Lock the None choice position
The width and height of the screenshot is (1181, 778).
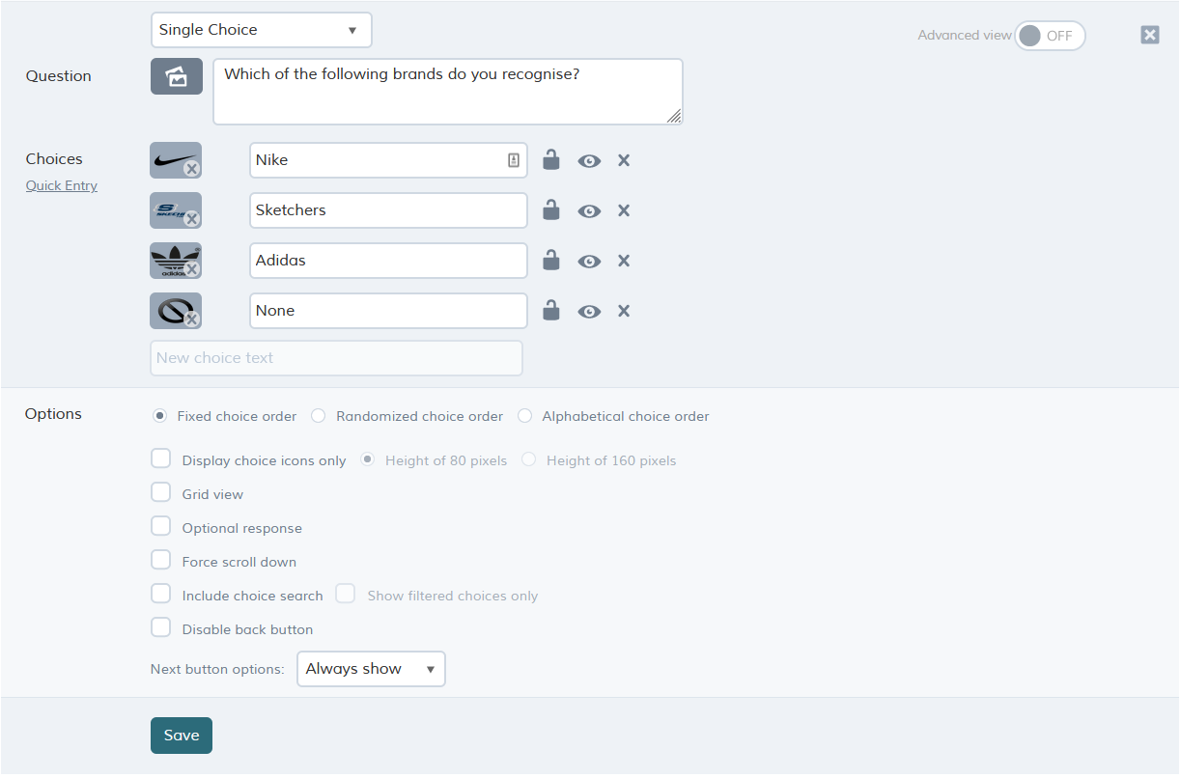pyautogui.click(x=551, y=310)
